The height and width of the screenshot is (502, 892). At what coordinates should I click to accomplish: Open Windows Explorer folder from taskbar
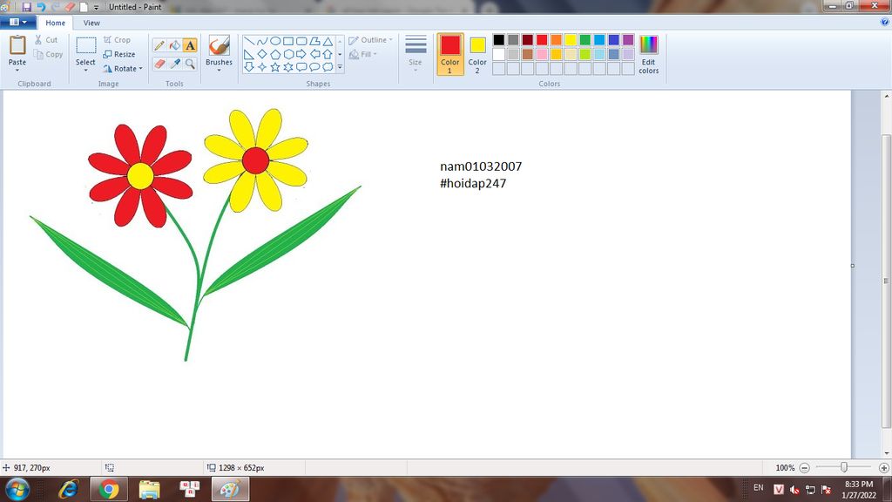(x=149, y=490)
